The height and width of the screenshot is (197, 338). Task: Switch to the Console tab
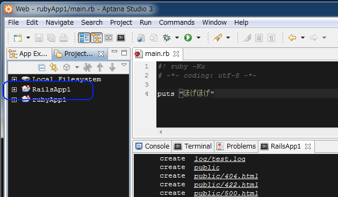coord(153,146)
